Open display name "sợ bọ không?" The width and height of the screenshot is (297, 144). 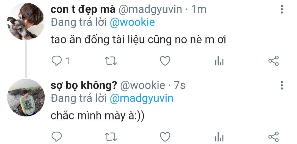click(84, 85)
